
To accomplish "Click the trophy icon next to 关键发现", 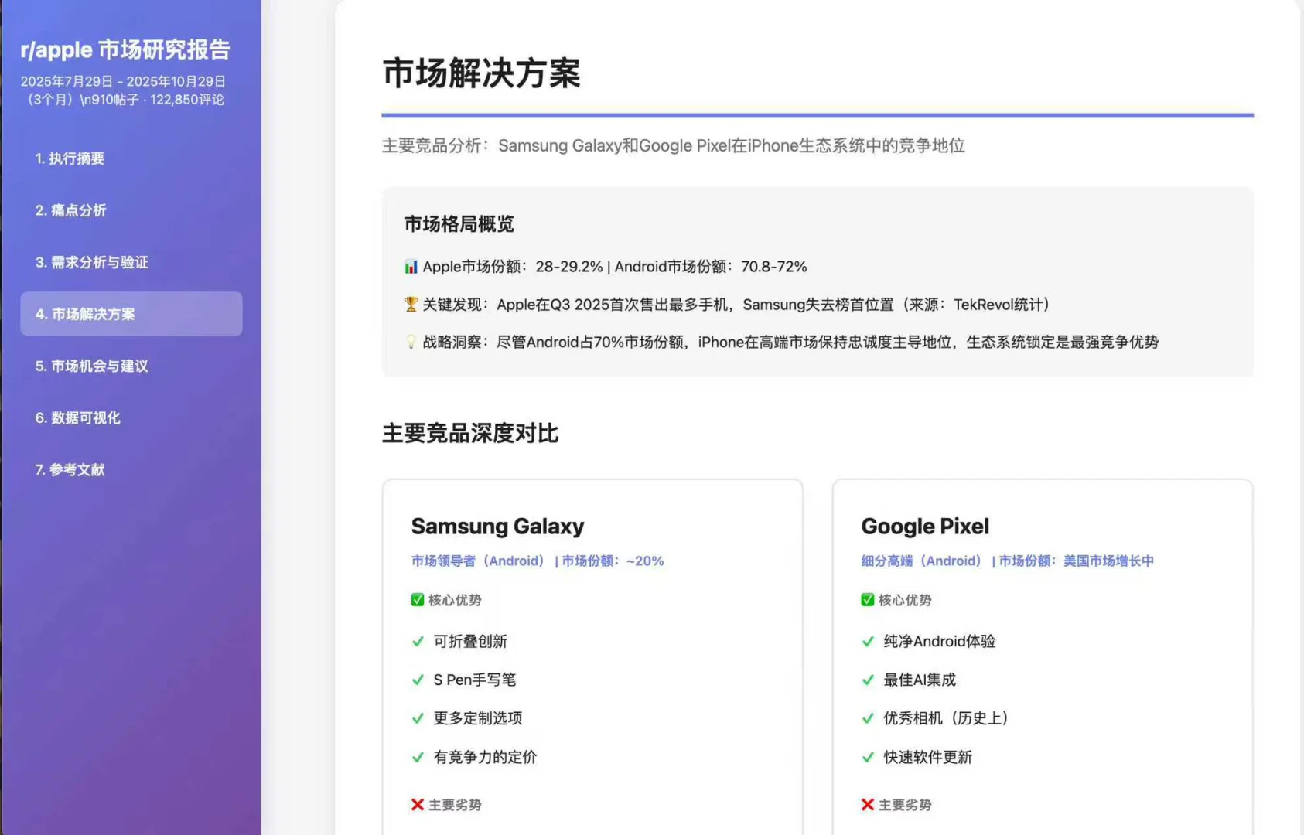I will click(x=410, y=304).
